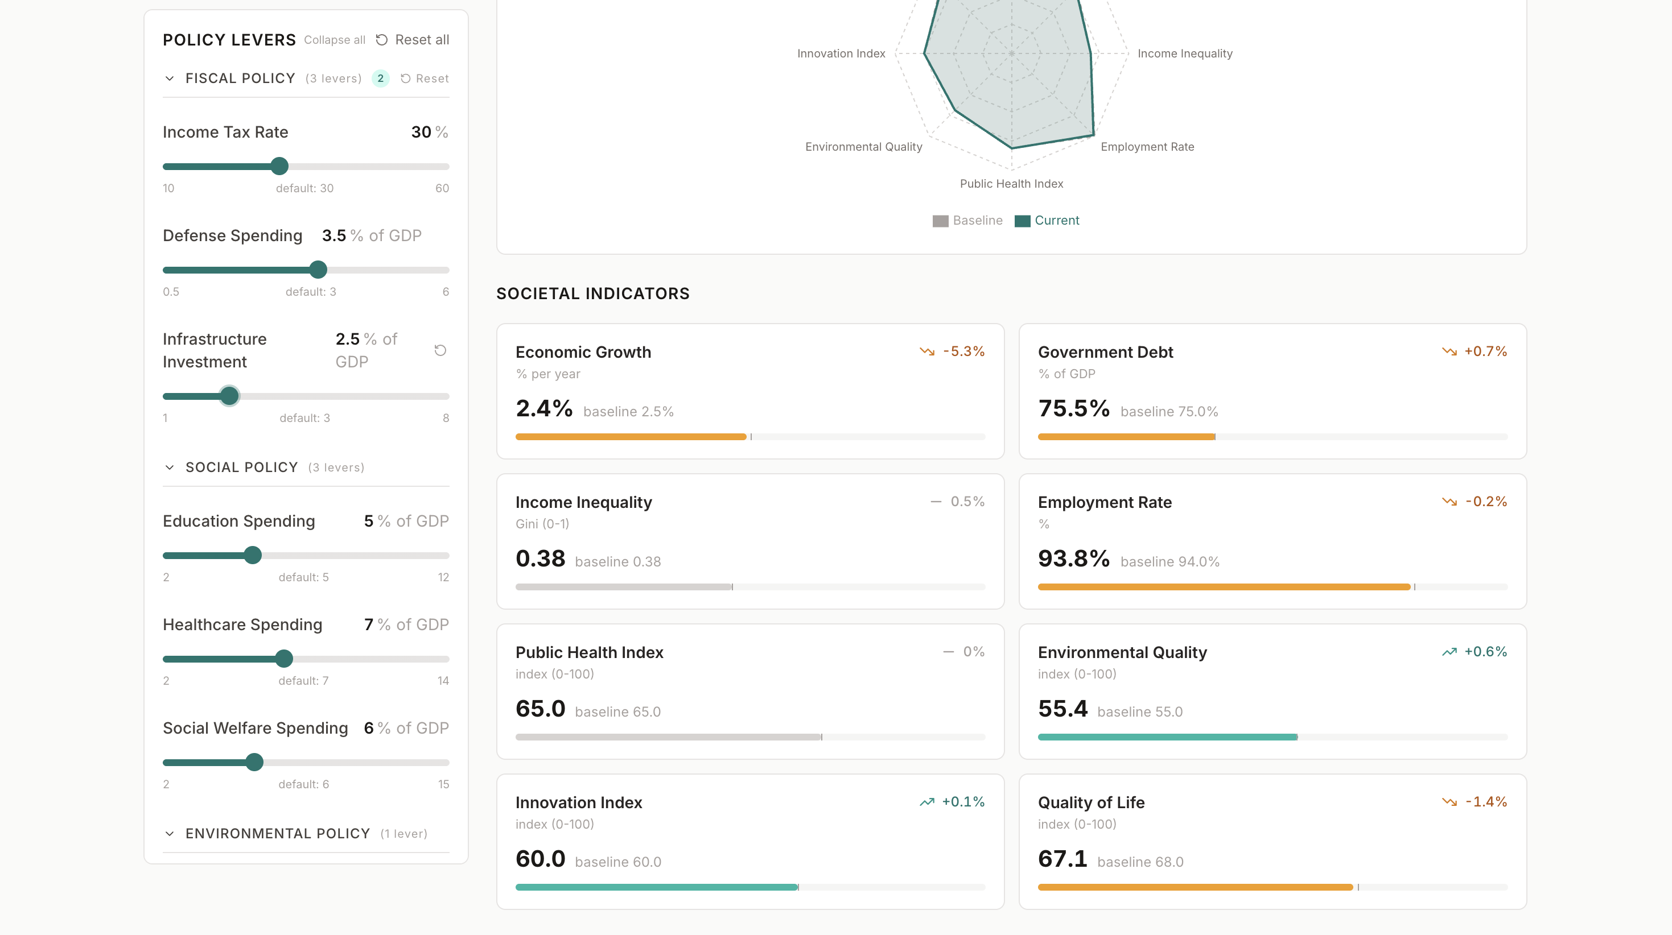Click the Public Health Index flat trend dash
The width and height of the screenshot is (1672, 935).
948,651
